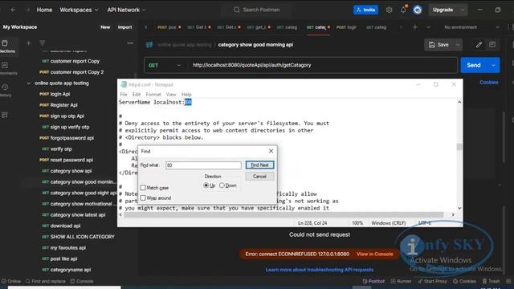514x289 pixels.
Task: Select the SHOW ALL ICON CATEGORY request
Action: point(82,237)
